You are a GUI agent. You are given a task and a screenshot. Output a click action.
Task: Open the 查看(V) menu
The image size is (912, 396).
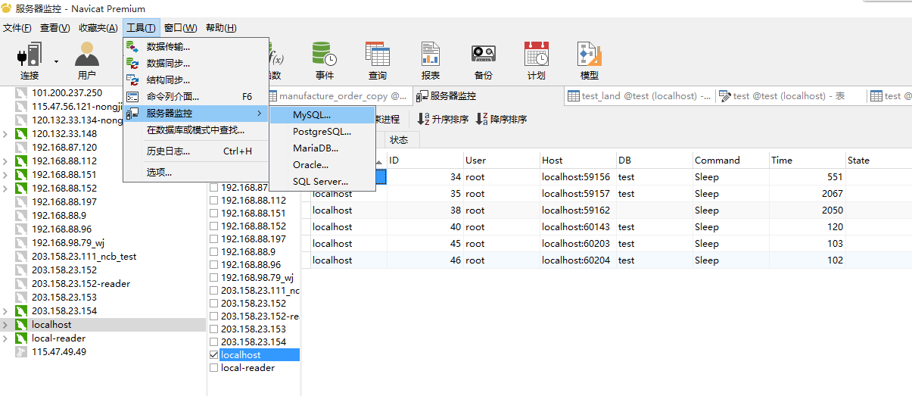click(x=55, y=28)
